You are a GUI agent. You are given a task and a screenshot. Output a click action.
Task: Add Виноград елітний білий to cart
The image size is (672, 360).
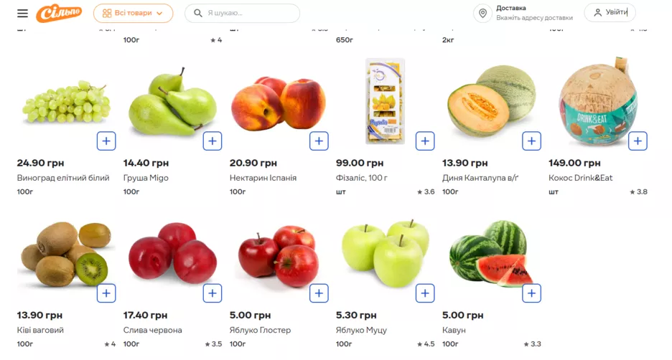tap(106, 141)
